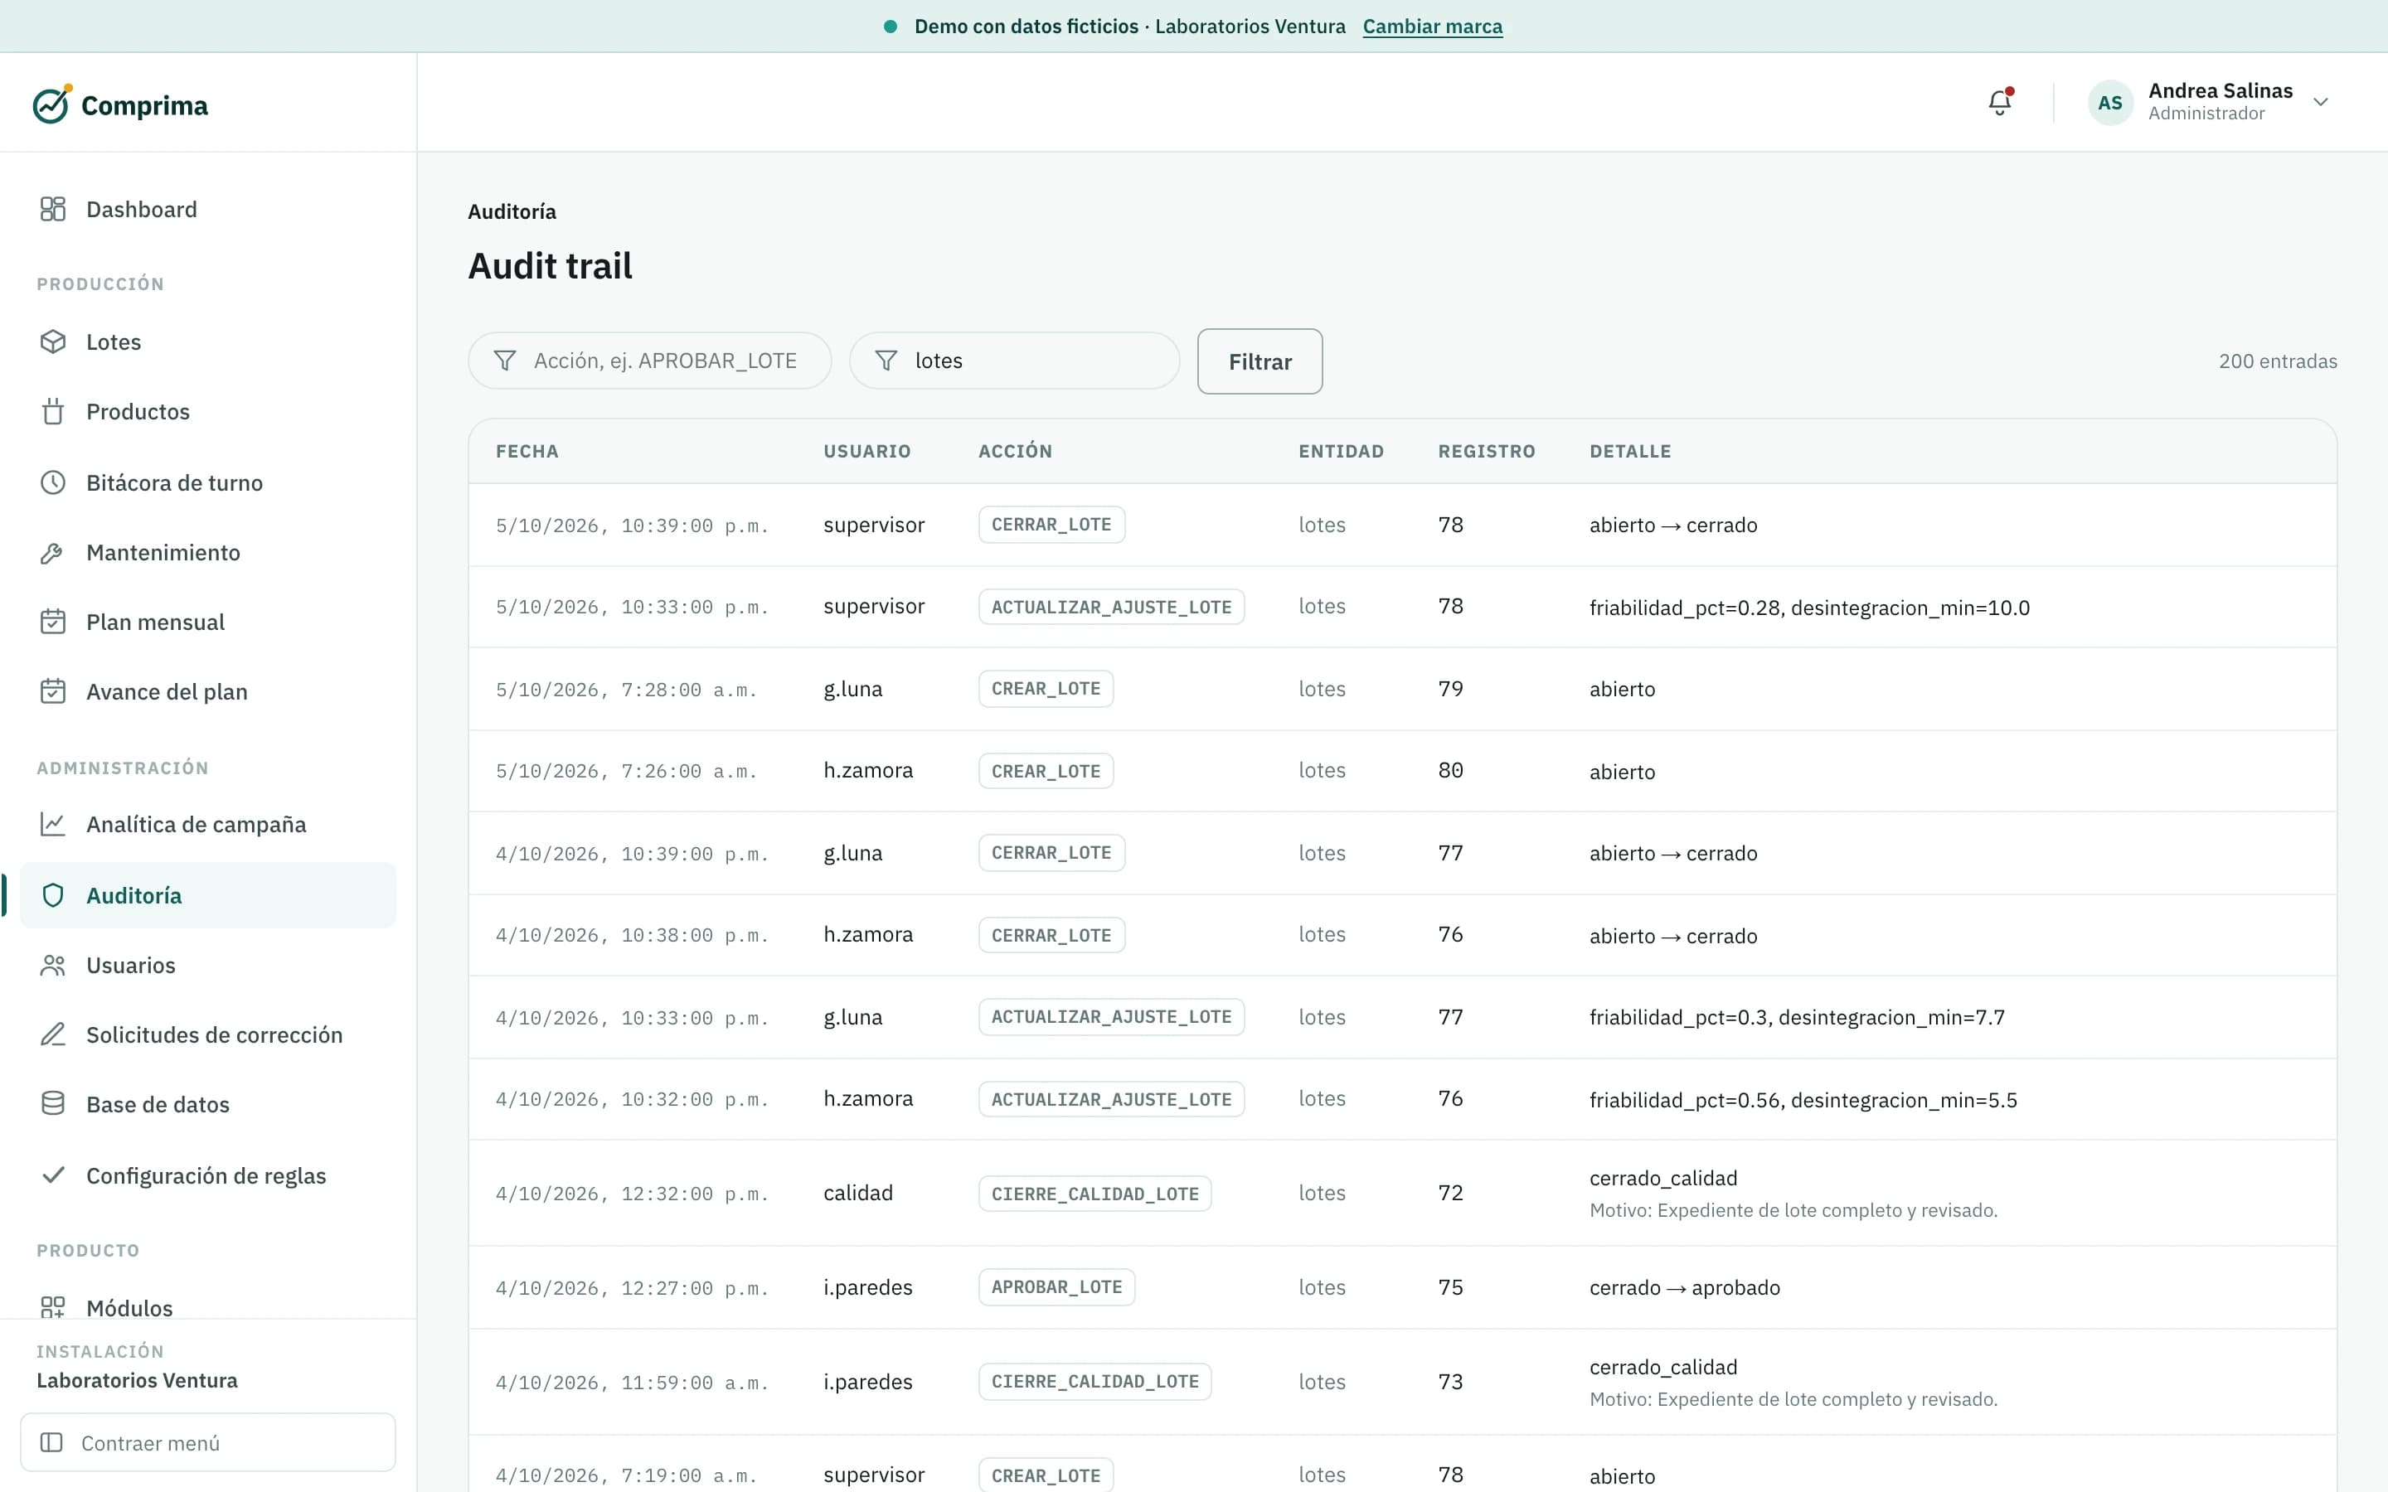The width and height of the screenshot is (2388, 1492).
Task: Click the Auditoría breadcrumb above Audit trail
Action: tap(511, 211)
